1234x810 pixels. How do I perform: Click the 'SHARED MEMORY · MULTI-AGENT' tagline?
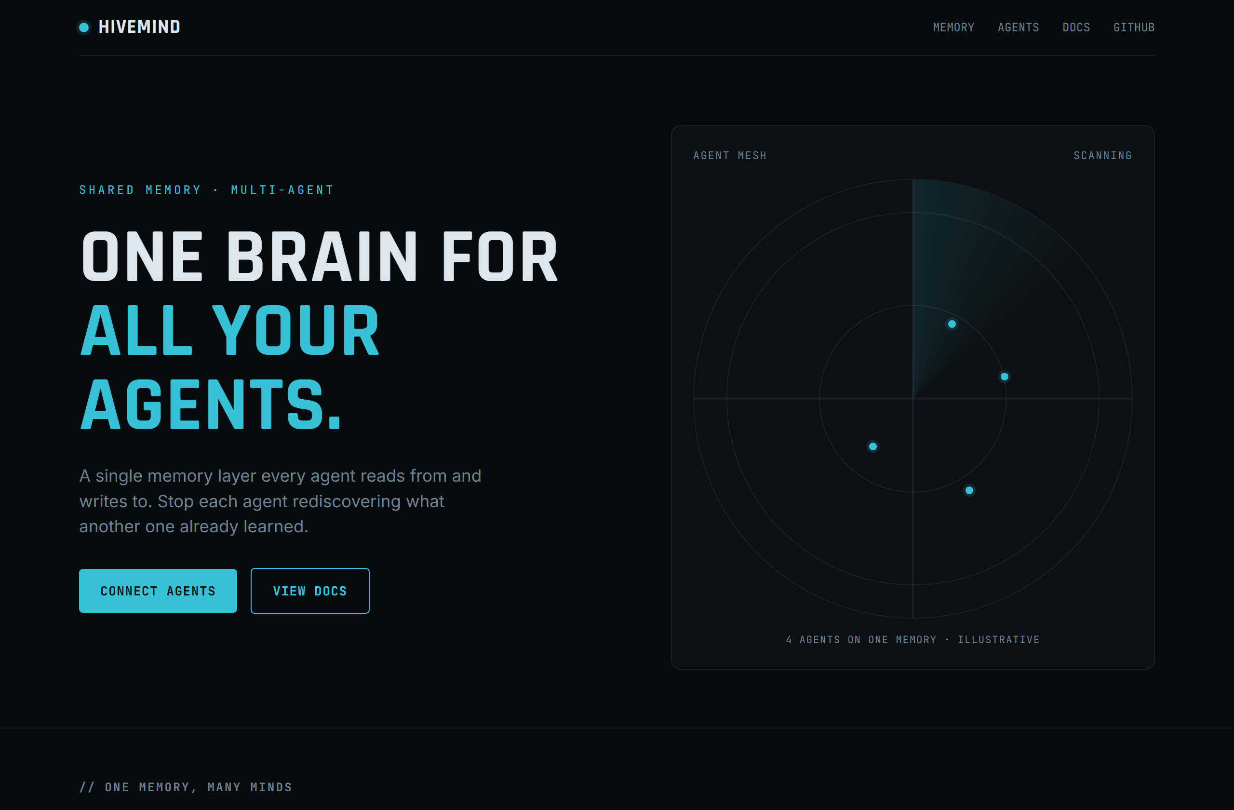(x=207, y=190)
